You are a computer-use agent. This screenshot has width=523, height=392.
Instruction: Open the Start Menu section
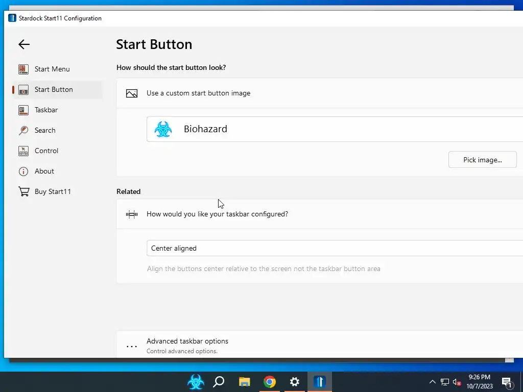pos(57,69)
